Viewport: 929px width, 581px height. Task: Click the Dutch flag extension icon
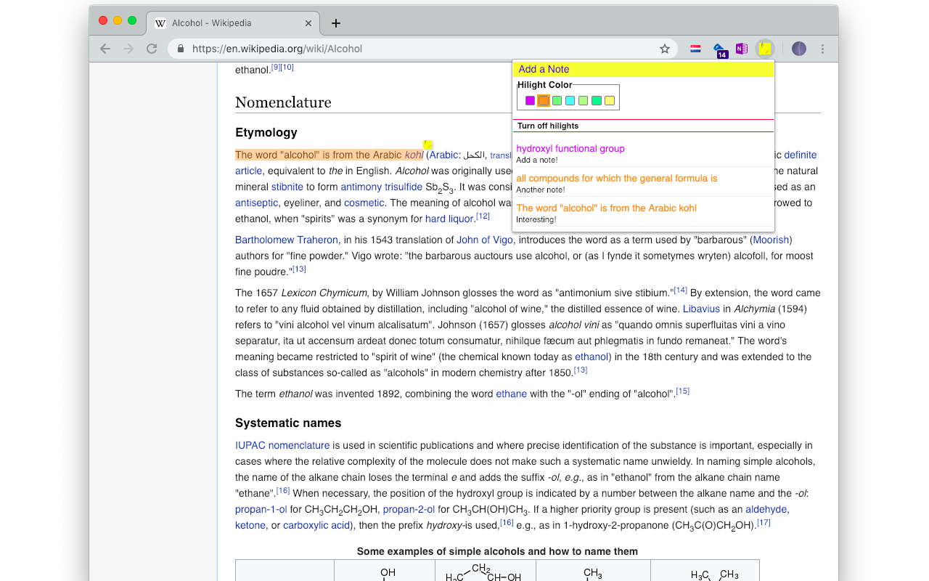coord(695,49)
